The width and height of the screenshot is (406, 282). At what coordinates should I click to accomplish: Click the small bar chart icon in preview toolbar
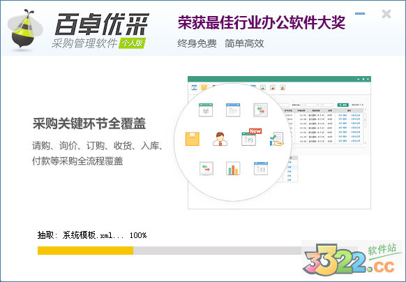coord(283,88)
